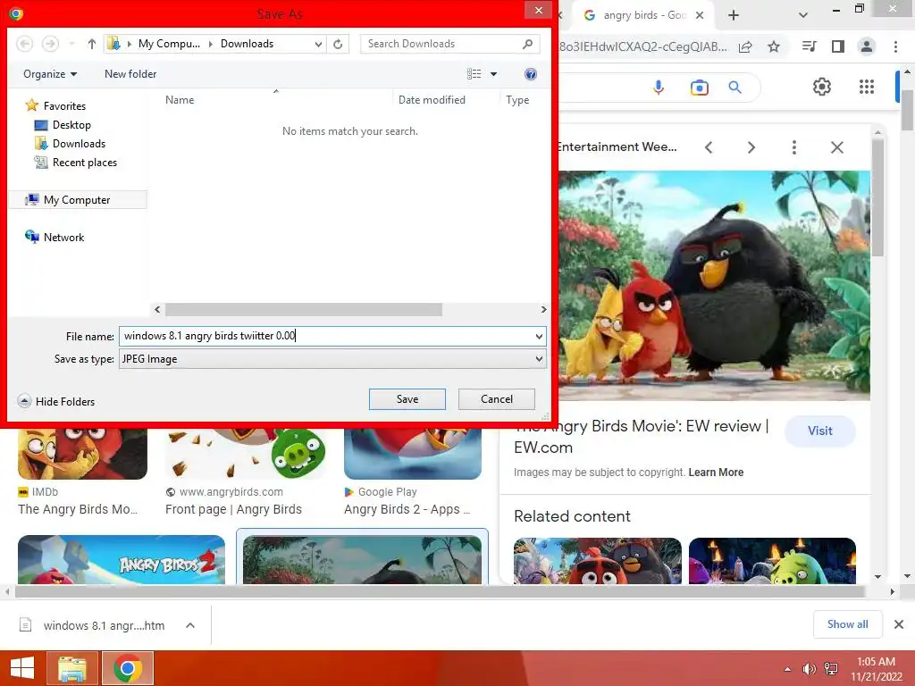Viewport: 915px width, 686px height.
Task: Expand File name history dropdown
Action: point(539,336)
